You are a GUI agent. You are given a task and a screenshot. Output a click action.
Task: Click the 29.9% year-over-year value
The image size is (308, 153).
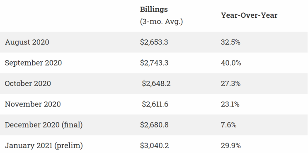pyautogui.click(x=231, y=146)
